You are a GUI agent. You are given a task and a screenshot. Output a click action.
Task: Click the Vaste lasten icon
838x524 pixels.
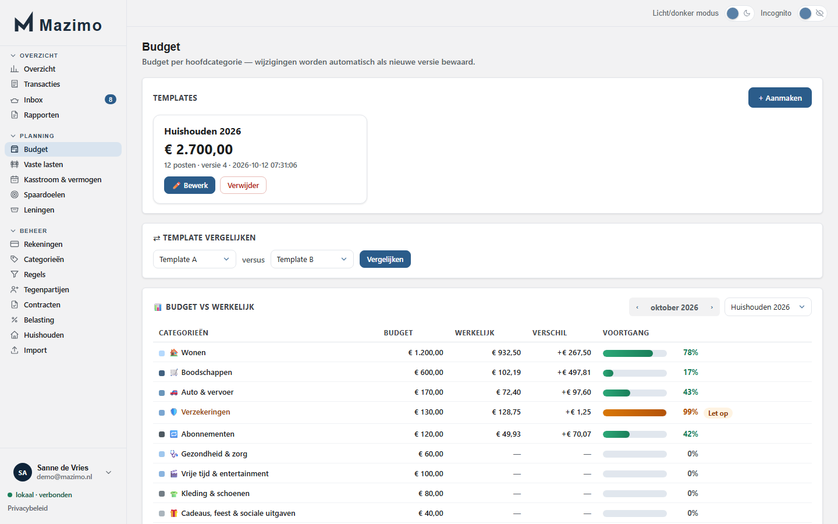15,164
